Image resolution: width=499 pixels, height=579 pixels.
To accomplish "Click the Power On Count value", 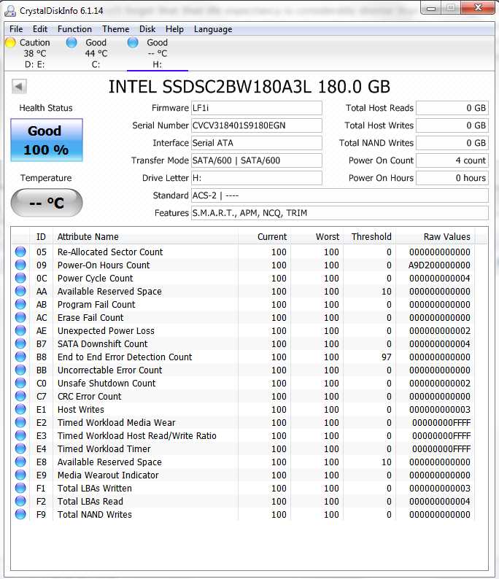I will point(452,160).
